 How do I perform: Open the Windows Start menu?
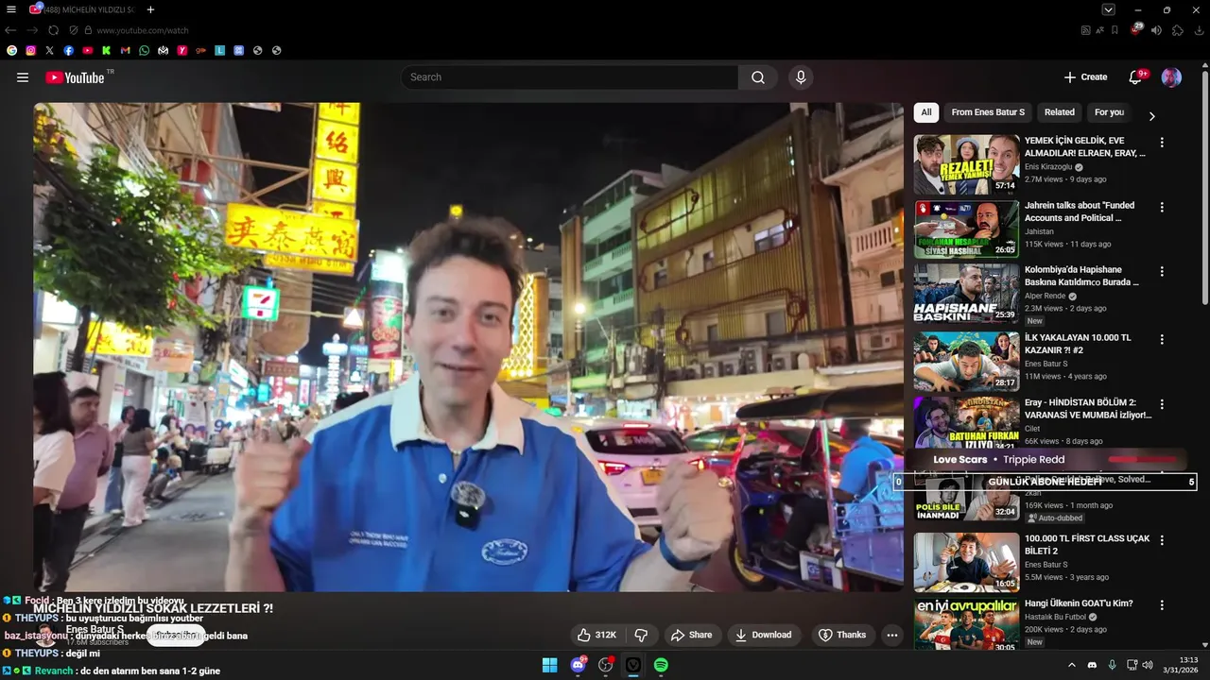pos(549,665)
